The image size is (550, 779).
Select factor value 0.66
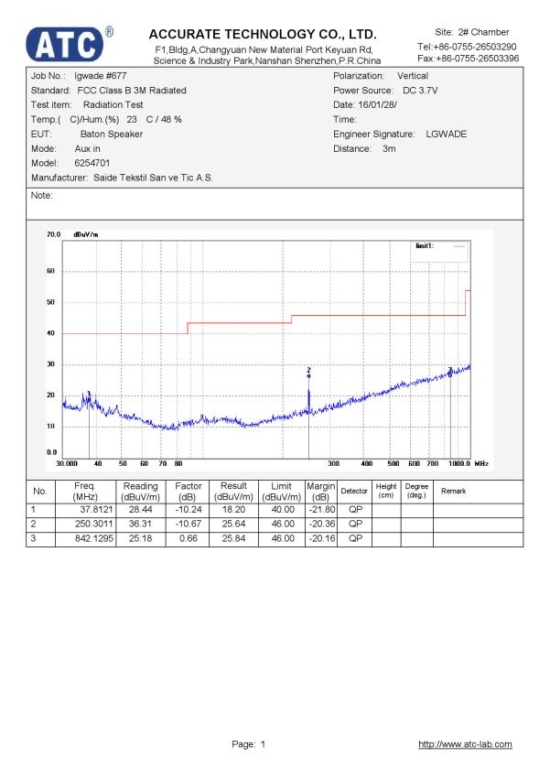point(189,538)
